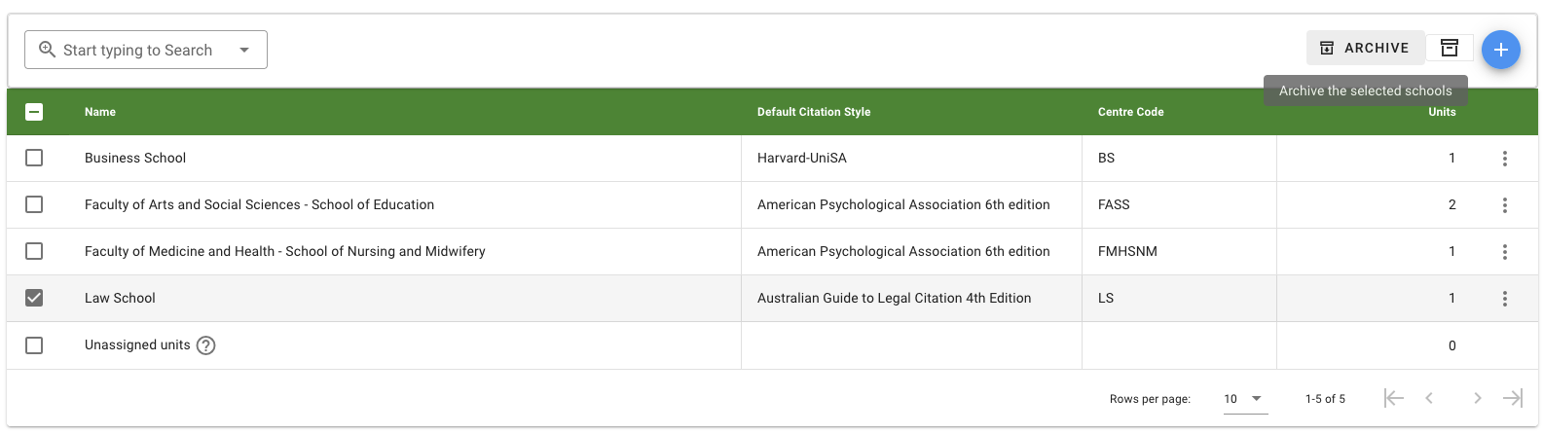Uncheck the Law School checkbox
Screen dimensions: 1543x434
(x=34, y=298)
